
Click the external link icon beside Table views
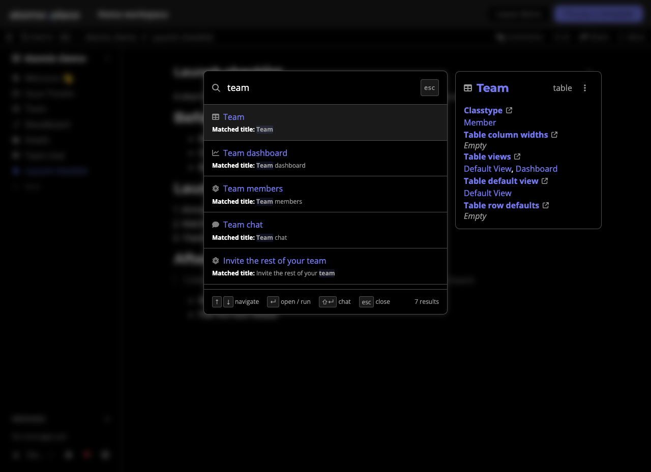point(517,156)
